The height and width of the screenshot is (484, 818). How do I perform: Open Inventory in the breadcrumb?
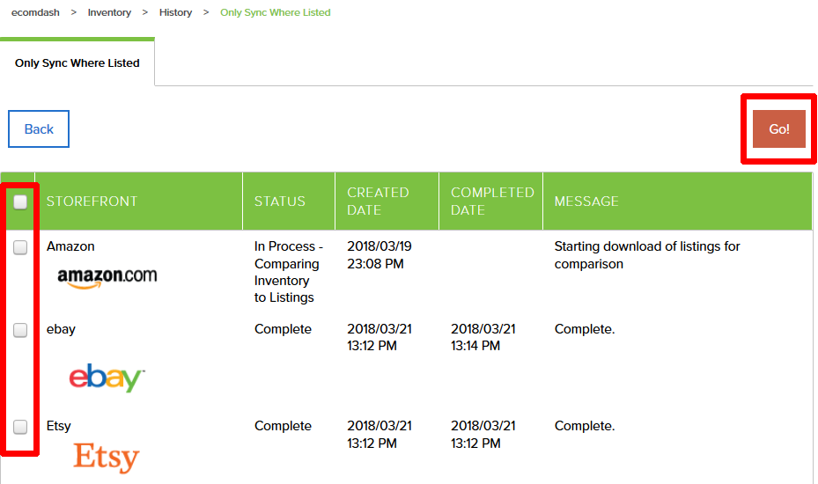[x=109, y=12]
